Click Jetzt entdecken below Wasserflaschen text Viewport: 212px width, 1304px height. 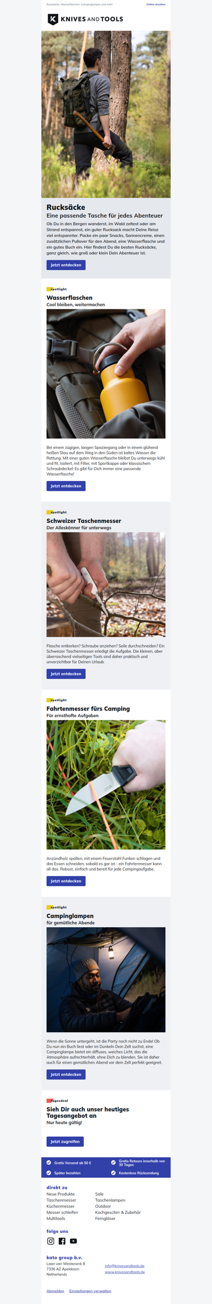coord(66,486)
